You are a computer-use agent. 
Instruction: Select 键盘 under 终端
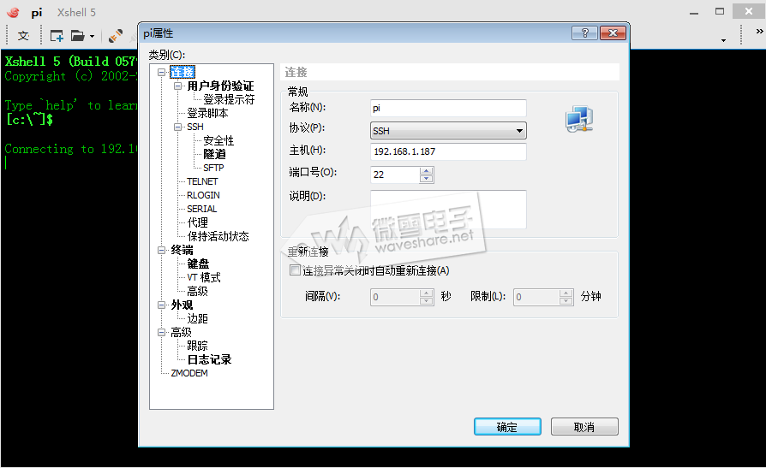pyautogui.click(x=198, y=264)
